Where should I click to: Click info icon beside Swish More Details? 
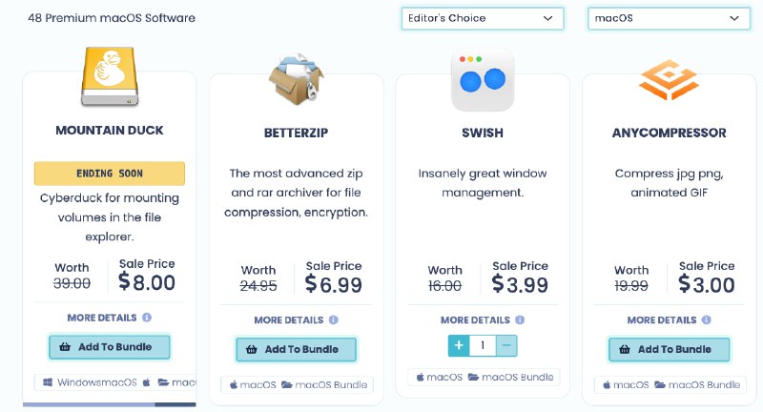521,320
